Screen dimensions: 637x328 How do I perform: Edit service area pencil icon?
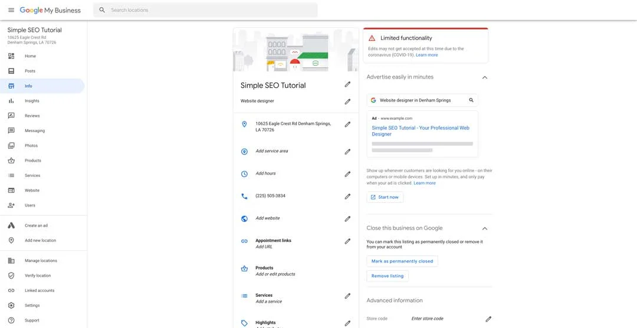coord(347,152)
